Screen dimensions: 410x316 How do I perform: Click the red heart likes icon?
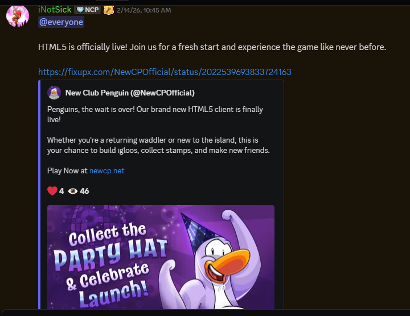tap(52, 191)
